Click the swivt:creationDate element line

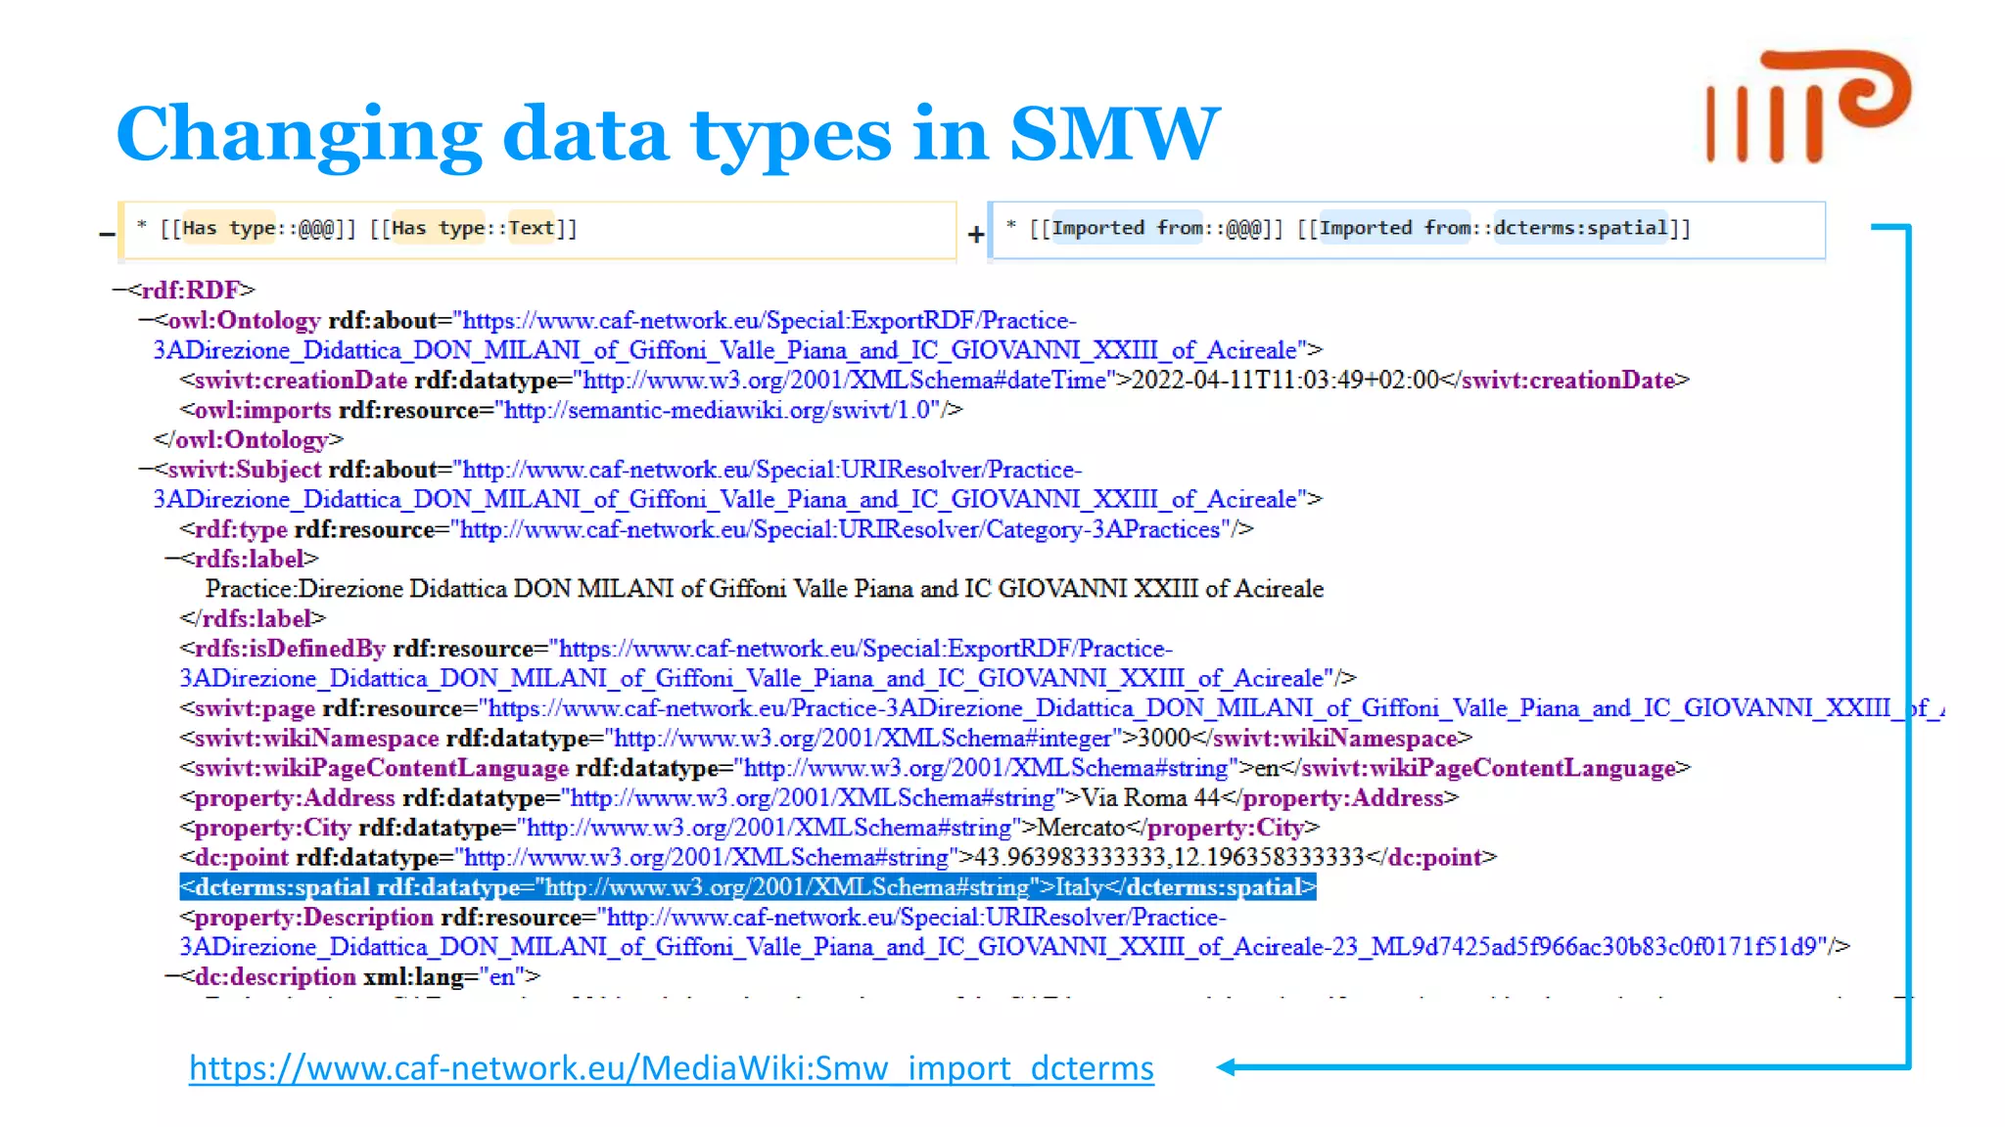coord(935,380)
